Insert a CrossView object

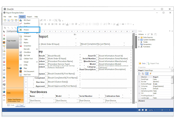pos(29,46)
